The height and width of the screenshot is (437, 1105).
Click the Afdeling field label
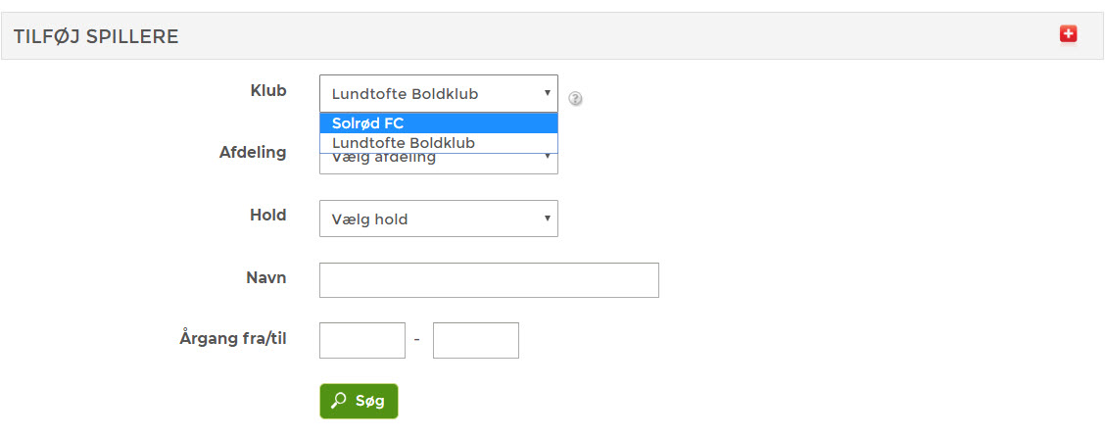[253, 152]
